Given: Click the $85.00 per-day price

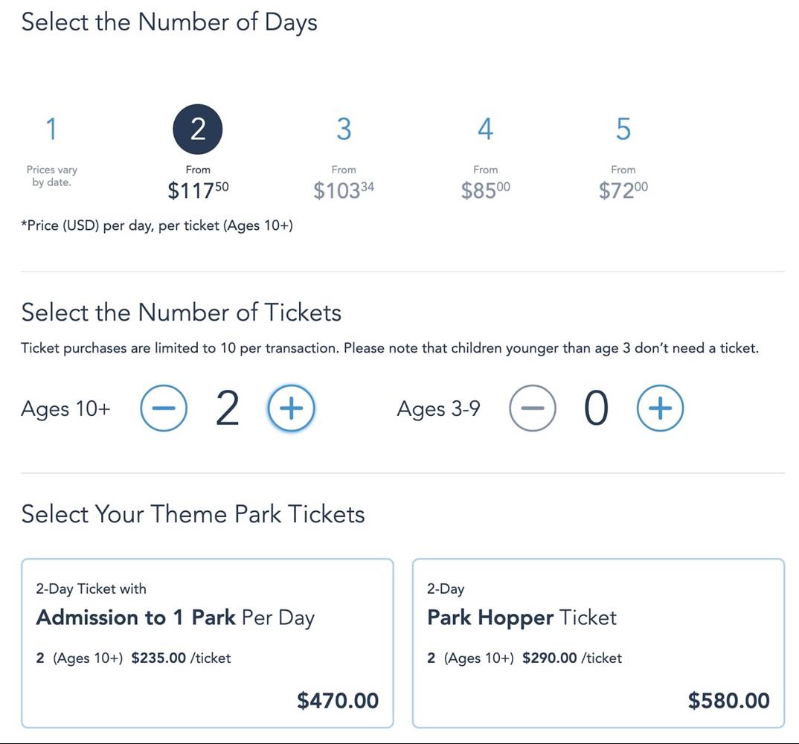Looking at the screenshot, I should [485, 190].
